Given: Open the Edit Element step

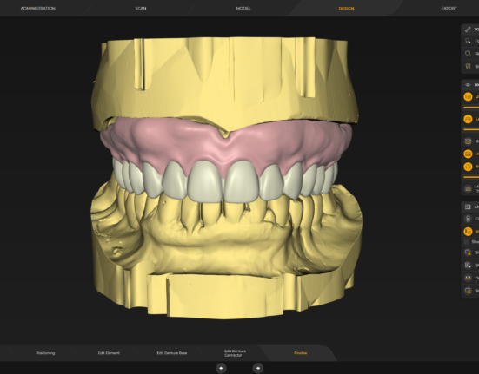Looking at the screenshot, I should tap(109, 353).
